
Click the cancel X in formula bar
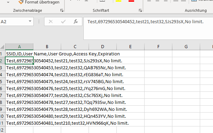tap(51, 21)
